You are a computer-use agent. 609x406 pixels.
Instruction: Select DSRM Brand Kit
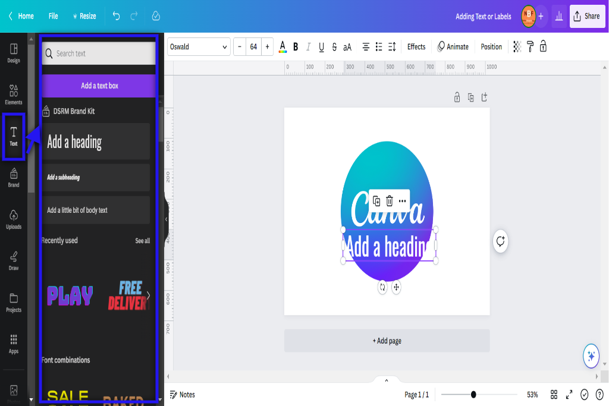click(x=68, y=111)
